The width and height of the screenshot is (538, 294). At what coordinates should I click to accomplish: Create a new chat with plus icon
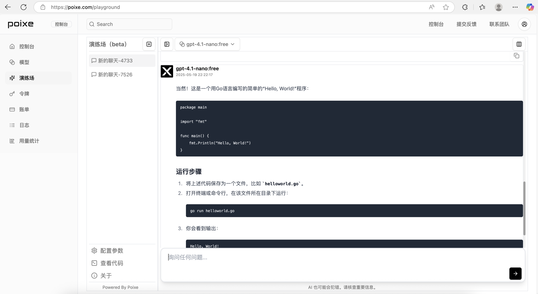click(x=149, y=44)
